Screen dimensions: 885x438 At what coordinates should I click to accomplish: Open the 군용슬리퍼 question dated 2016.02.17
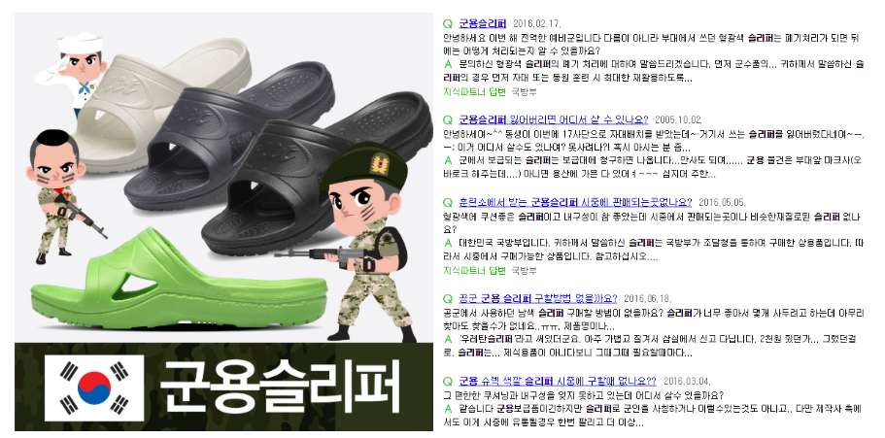[482, 23]
